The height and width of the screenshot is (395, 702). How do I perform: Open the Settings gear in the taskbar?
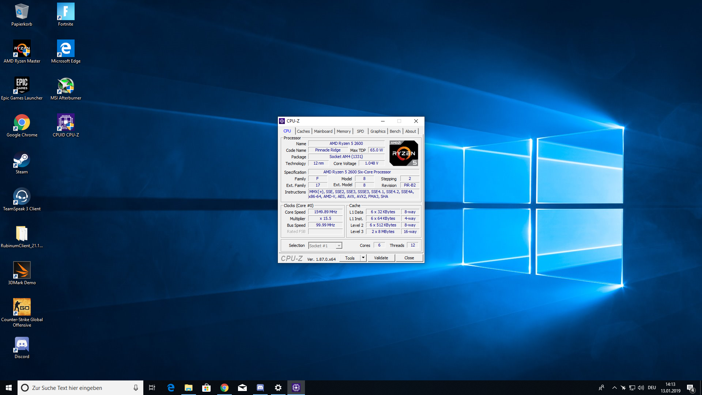tap(278, 388)
